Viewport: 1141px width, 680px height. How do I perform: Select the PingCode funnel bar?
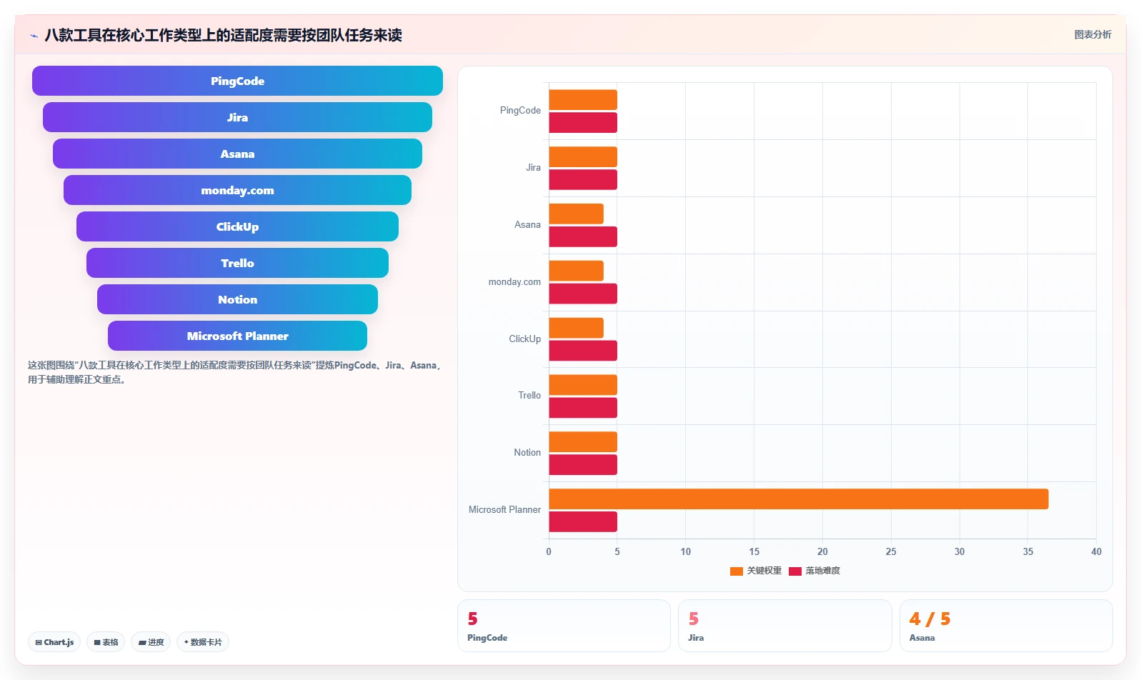click(x=237, y=81)
